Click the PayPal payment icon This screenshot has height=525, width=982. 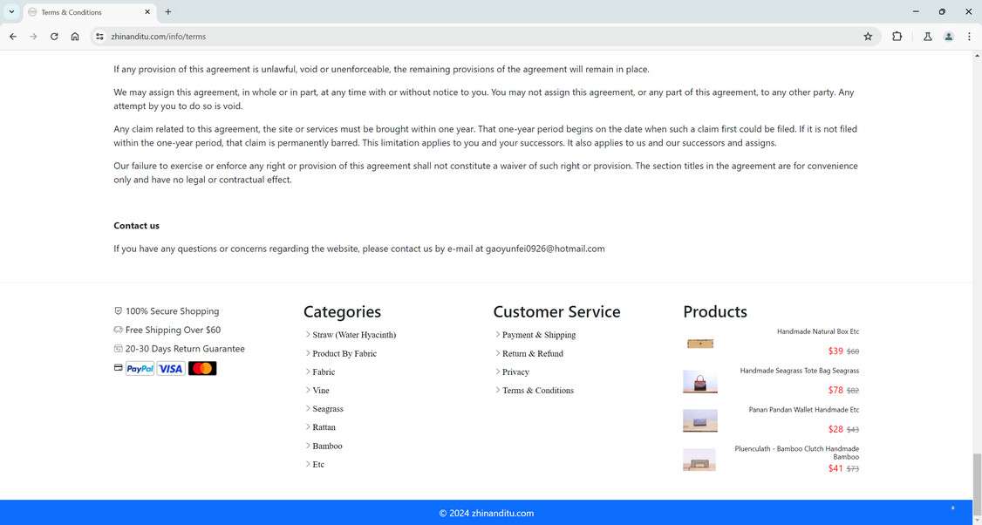point(139,368)
